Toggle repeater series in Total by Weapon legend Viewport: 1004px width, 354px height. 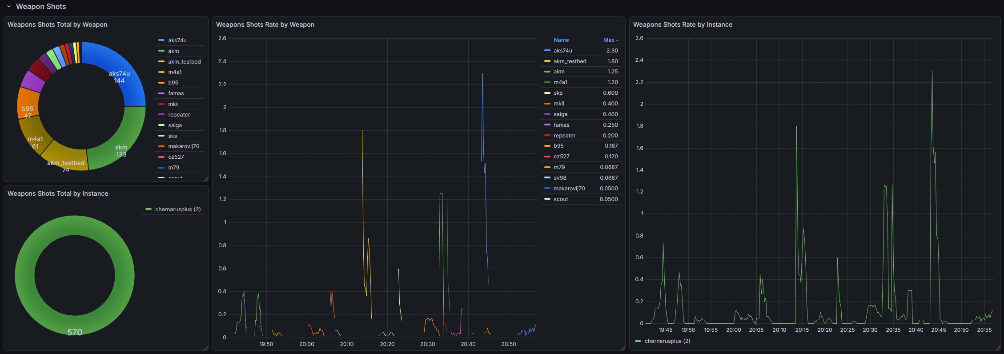[x=179, y=115]
